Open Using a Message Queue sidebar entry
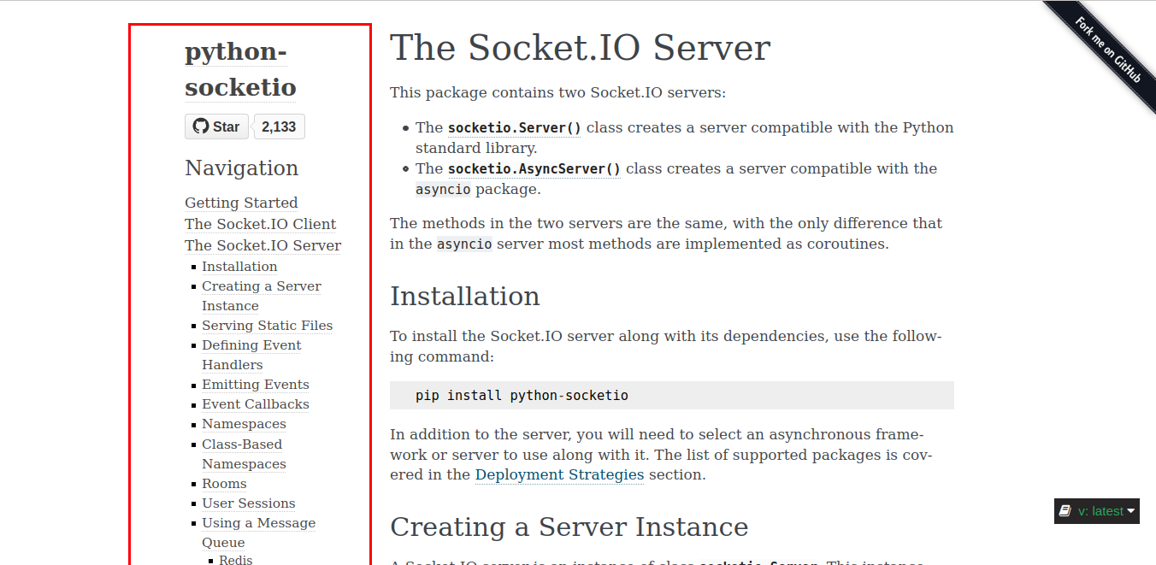The width and height of the screenshot is (1156, 565). point(258,533)
